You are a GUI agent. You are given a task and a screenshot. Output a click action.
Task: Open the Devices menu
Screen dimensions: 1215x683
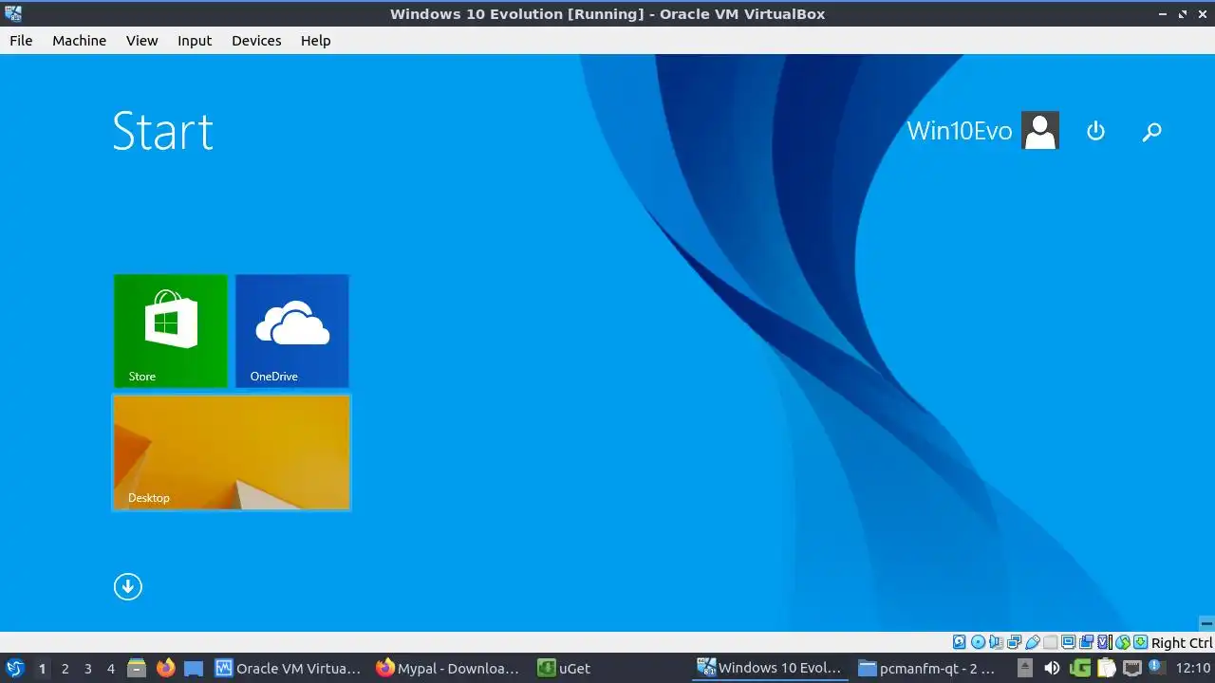(x=256, y=41)
